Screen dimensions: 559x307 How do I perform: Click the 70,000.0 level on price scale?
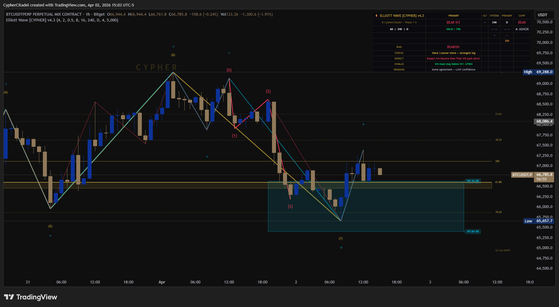544,42
